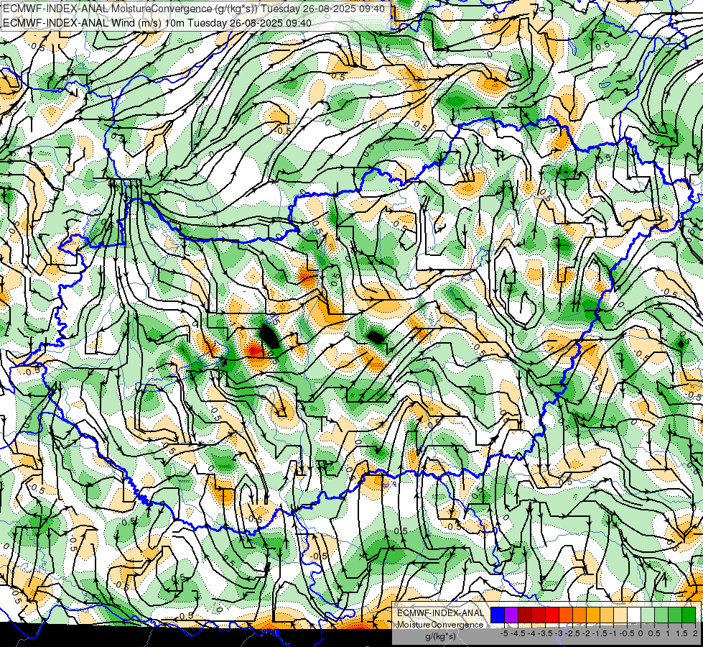The image size is (703, 647).
Task: Click the '2' legend tick label
Action: click(x=695, y=633)
